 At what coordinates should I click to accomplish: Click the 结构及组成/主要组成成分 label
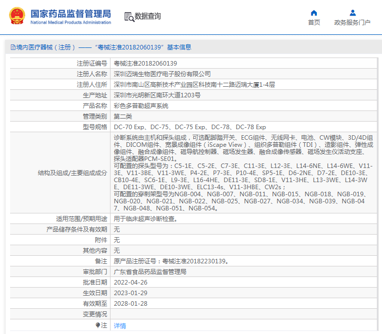(x=72, y=173)
